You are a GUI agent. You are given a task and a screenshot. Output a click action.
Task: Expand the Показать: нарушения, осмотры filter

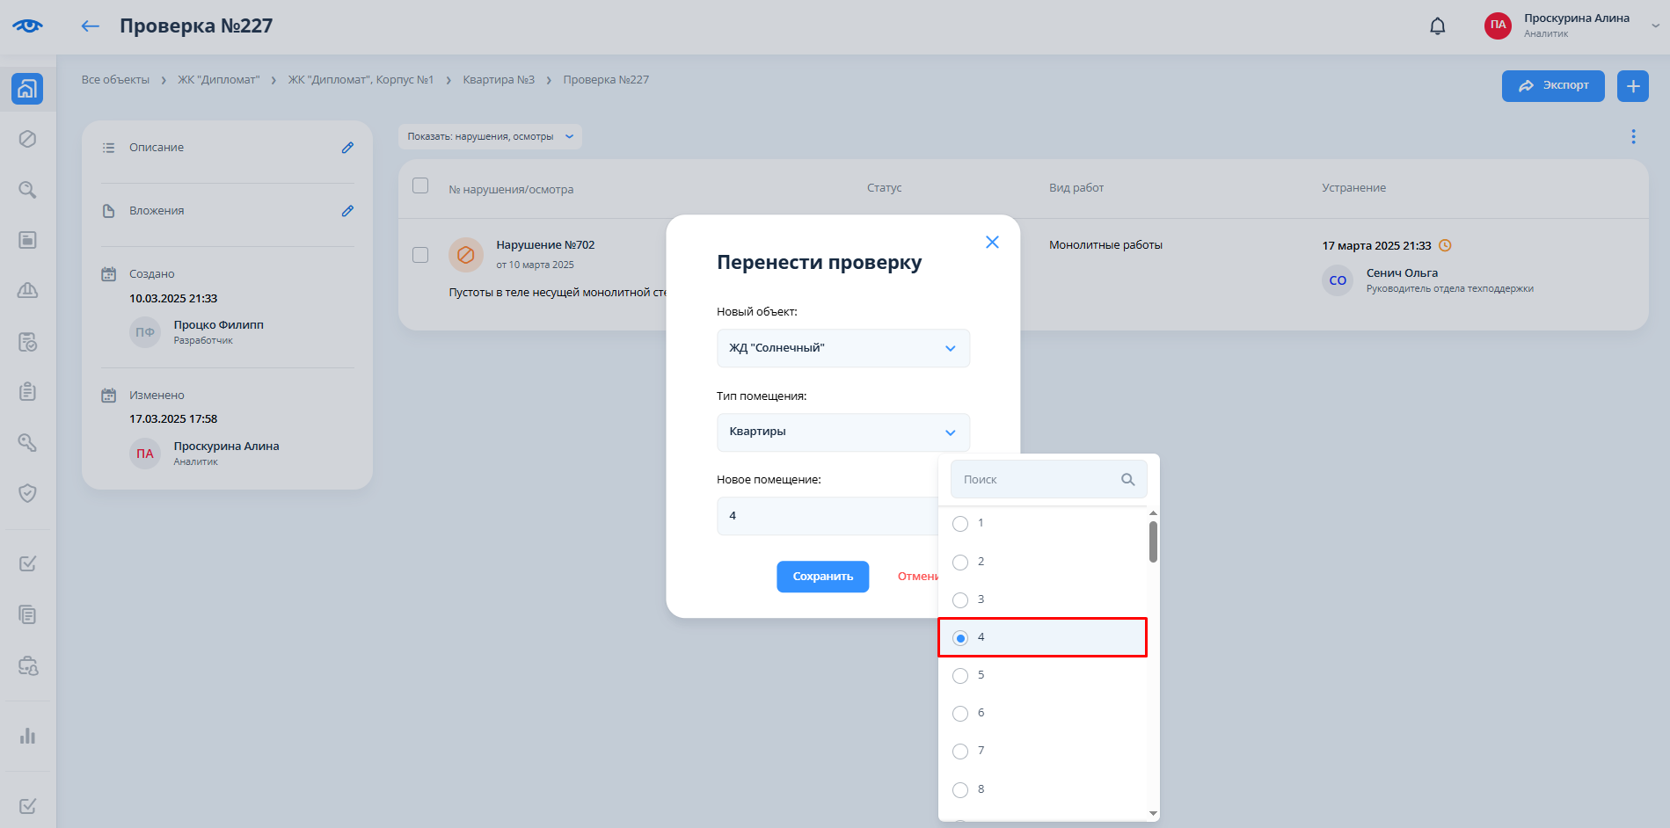[x=490, y=136]
